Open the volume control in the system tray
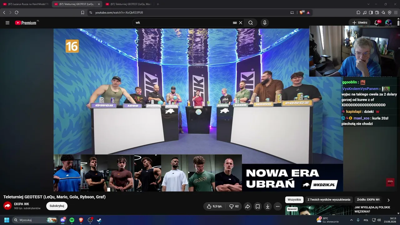The width and height of the screenshot is (400, 225). pos(379,220)
